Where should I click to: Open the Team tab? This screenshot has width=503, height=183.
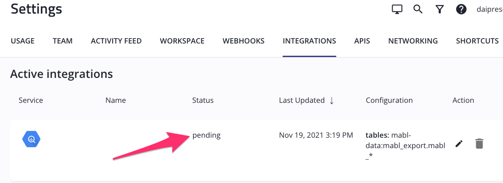[x=63, y=41]
